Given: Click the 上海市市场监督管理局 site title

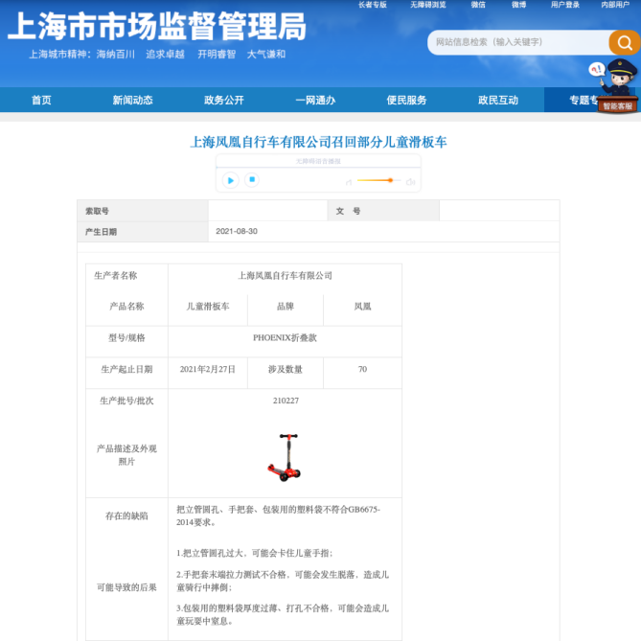Looking at the screenshot, I should click(157, 27).
